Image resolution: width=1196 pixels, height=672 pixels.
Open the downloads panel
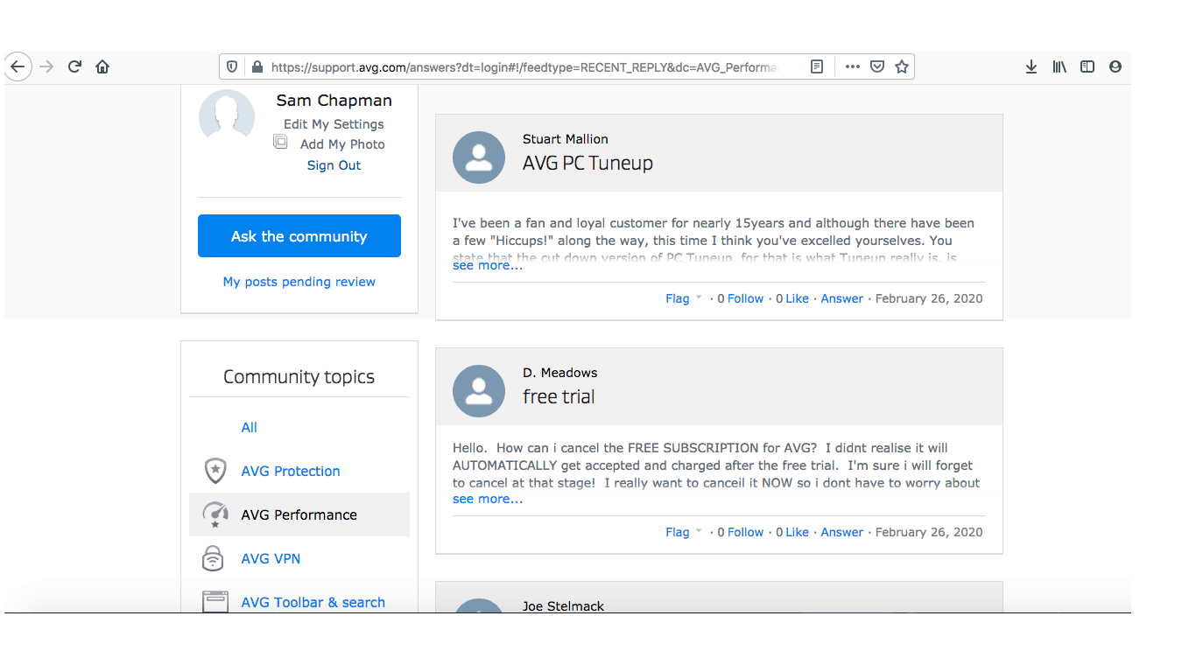coord(1031,66)
